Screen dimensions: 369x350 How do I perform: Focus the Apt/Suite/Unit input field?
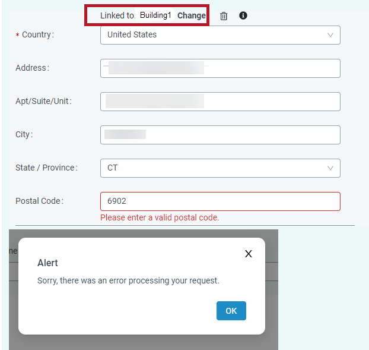[x=220, y=102]
